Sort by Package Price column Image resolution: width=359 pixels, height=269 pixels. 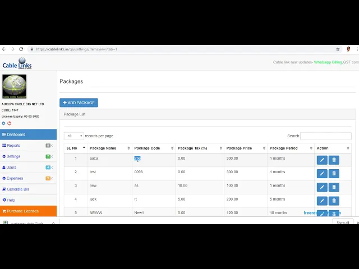pyautogui.click(x=246, y=148)
